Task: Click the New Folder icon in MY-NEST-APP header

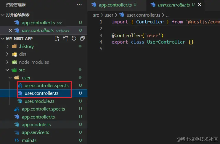Action: 65,38
